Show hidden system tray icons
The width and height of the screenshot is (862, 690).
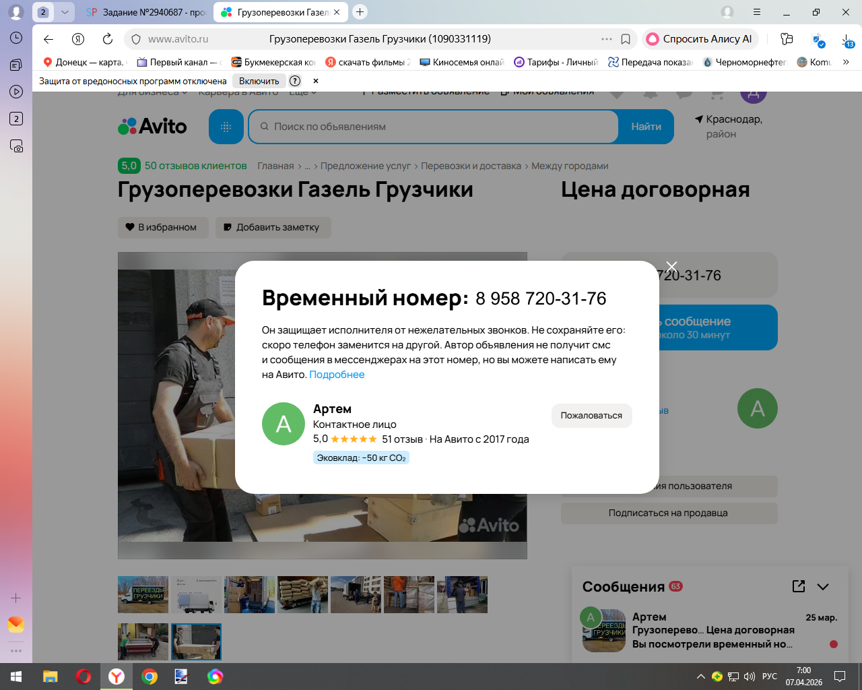point(701,677)
